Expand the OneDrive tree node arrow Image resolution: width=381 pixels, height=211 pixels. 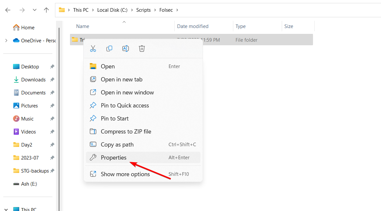tap(6, 41)
